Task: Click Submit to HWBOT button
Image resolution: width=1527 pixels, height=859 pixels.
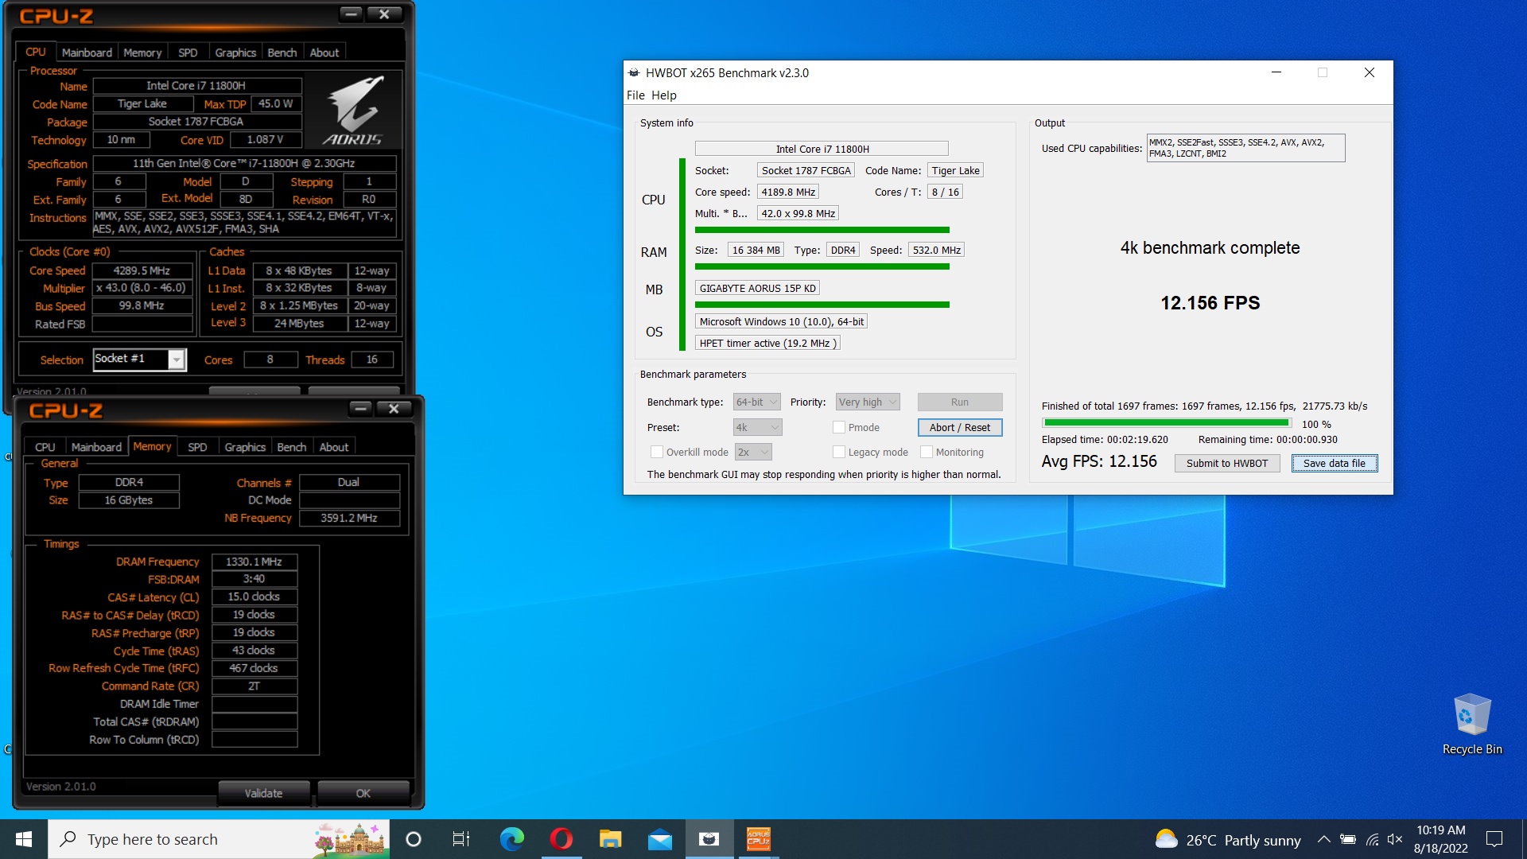Action: pos(1227,463)
